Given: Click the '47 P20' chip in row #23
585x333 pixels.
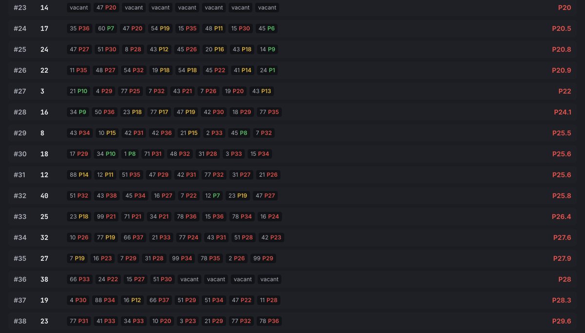Looking at the screenshot, I should pos(106,8).
